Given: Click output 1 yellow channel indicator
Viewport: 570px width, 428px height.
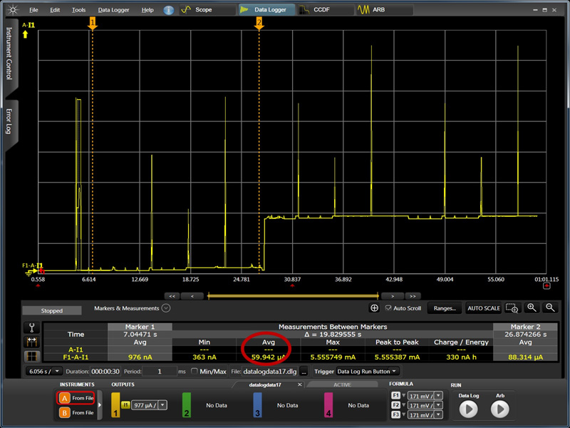Looking at the screenshot, I should click(x=115, y=404).
